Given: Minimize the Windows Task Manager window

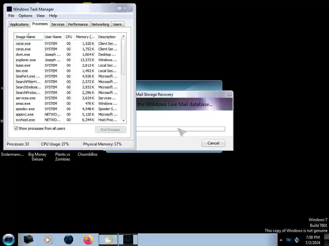Looking at the screenshot, I should point(119,9).
